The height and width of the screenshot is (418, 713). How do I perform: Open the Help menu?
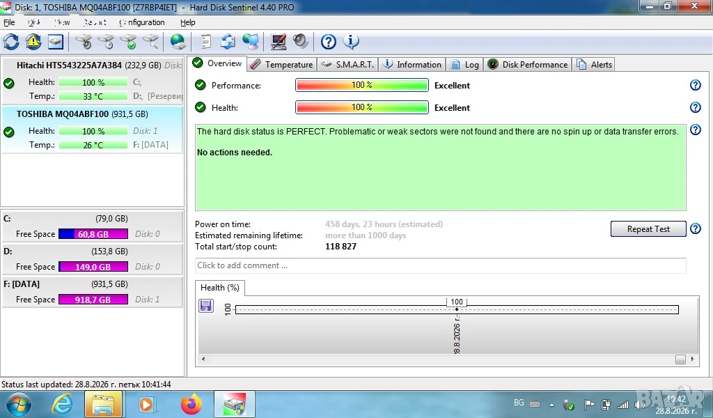point(187,22)
